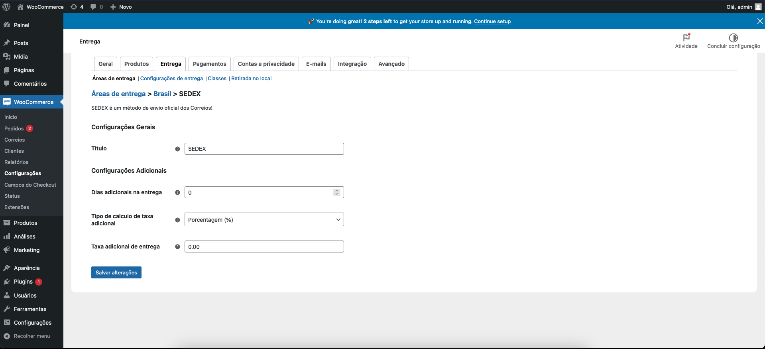Image resolution: width=765 pixels, height=349 pixels.
Task: Click Dias adicionais na entrega field
Action: click(264, 192)
